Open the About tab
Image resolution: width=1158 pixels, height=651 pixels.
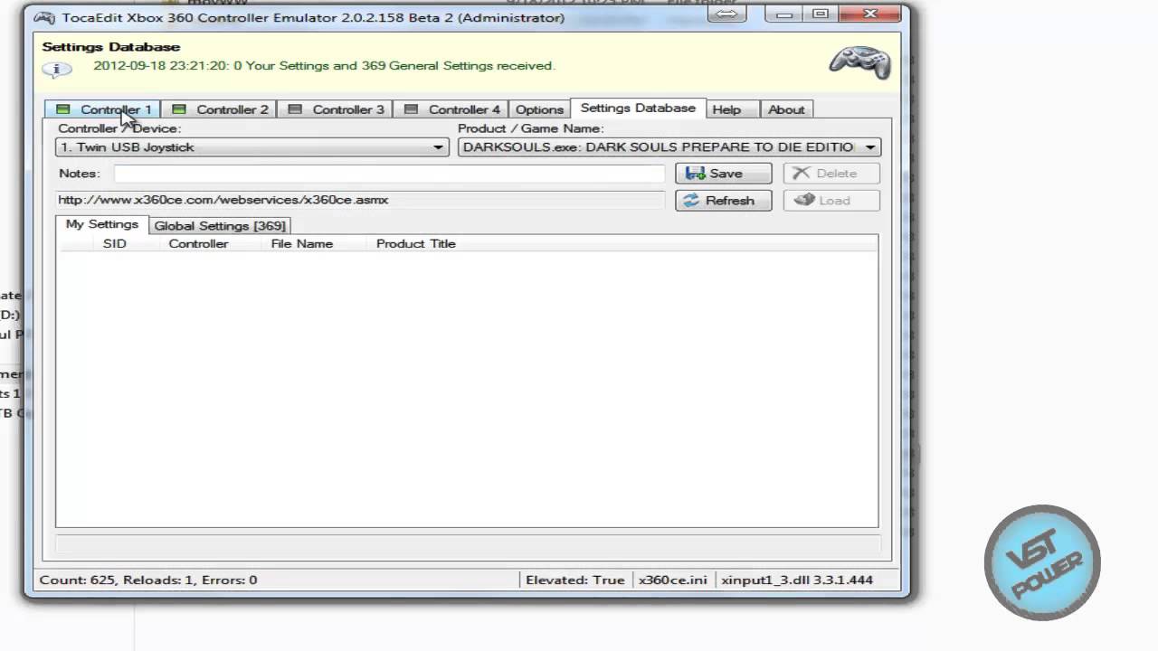click(x=786, y=109)
